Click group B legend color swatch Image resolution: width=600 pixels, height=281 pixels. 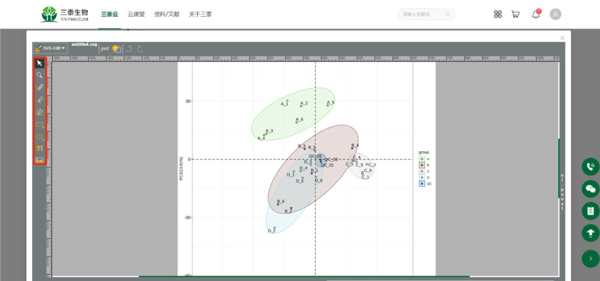click(422, 165)
